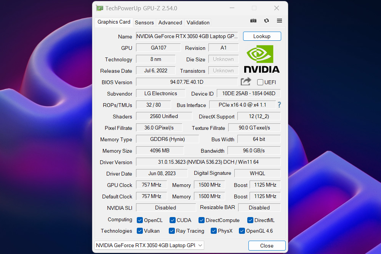Click the Name field with RTX 3050
Screen dimensions: 381x254
(187, 36)
